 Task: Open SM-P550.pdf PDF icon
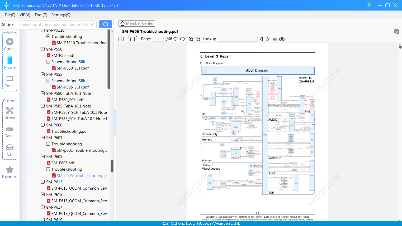pos(49,55)
